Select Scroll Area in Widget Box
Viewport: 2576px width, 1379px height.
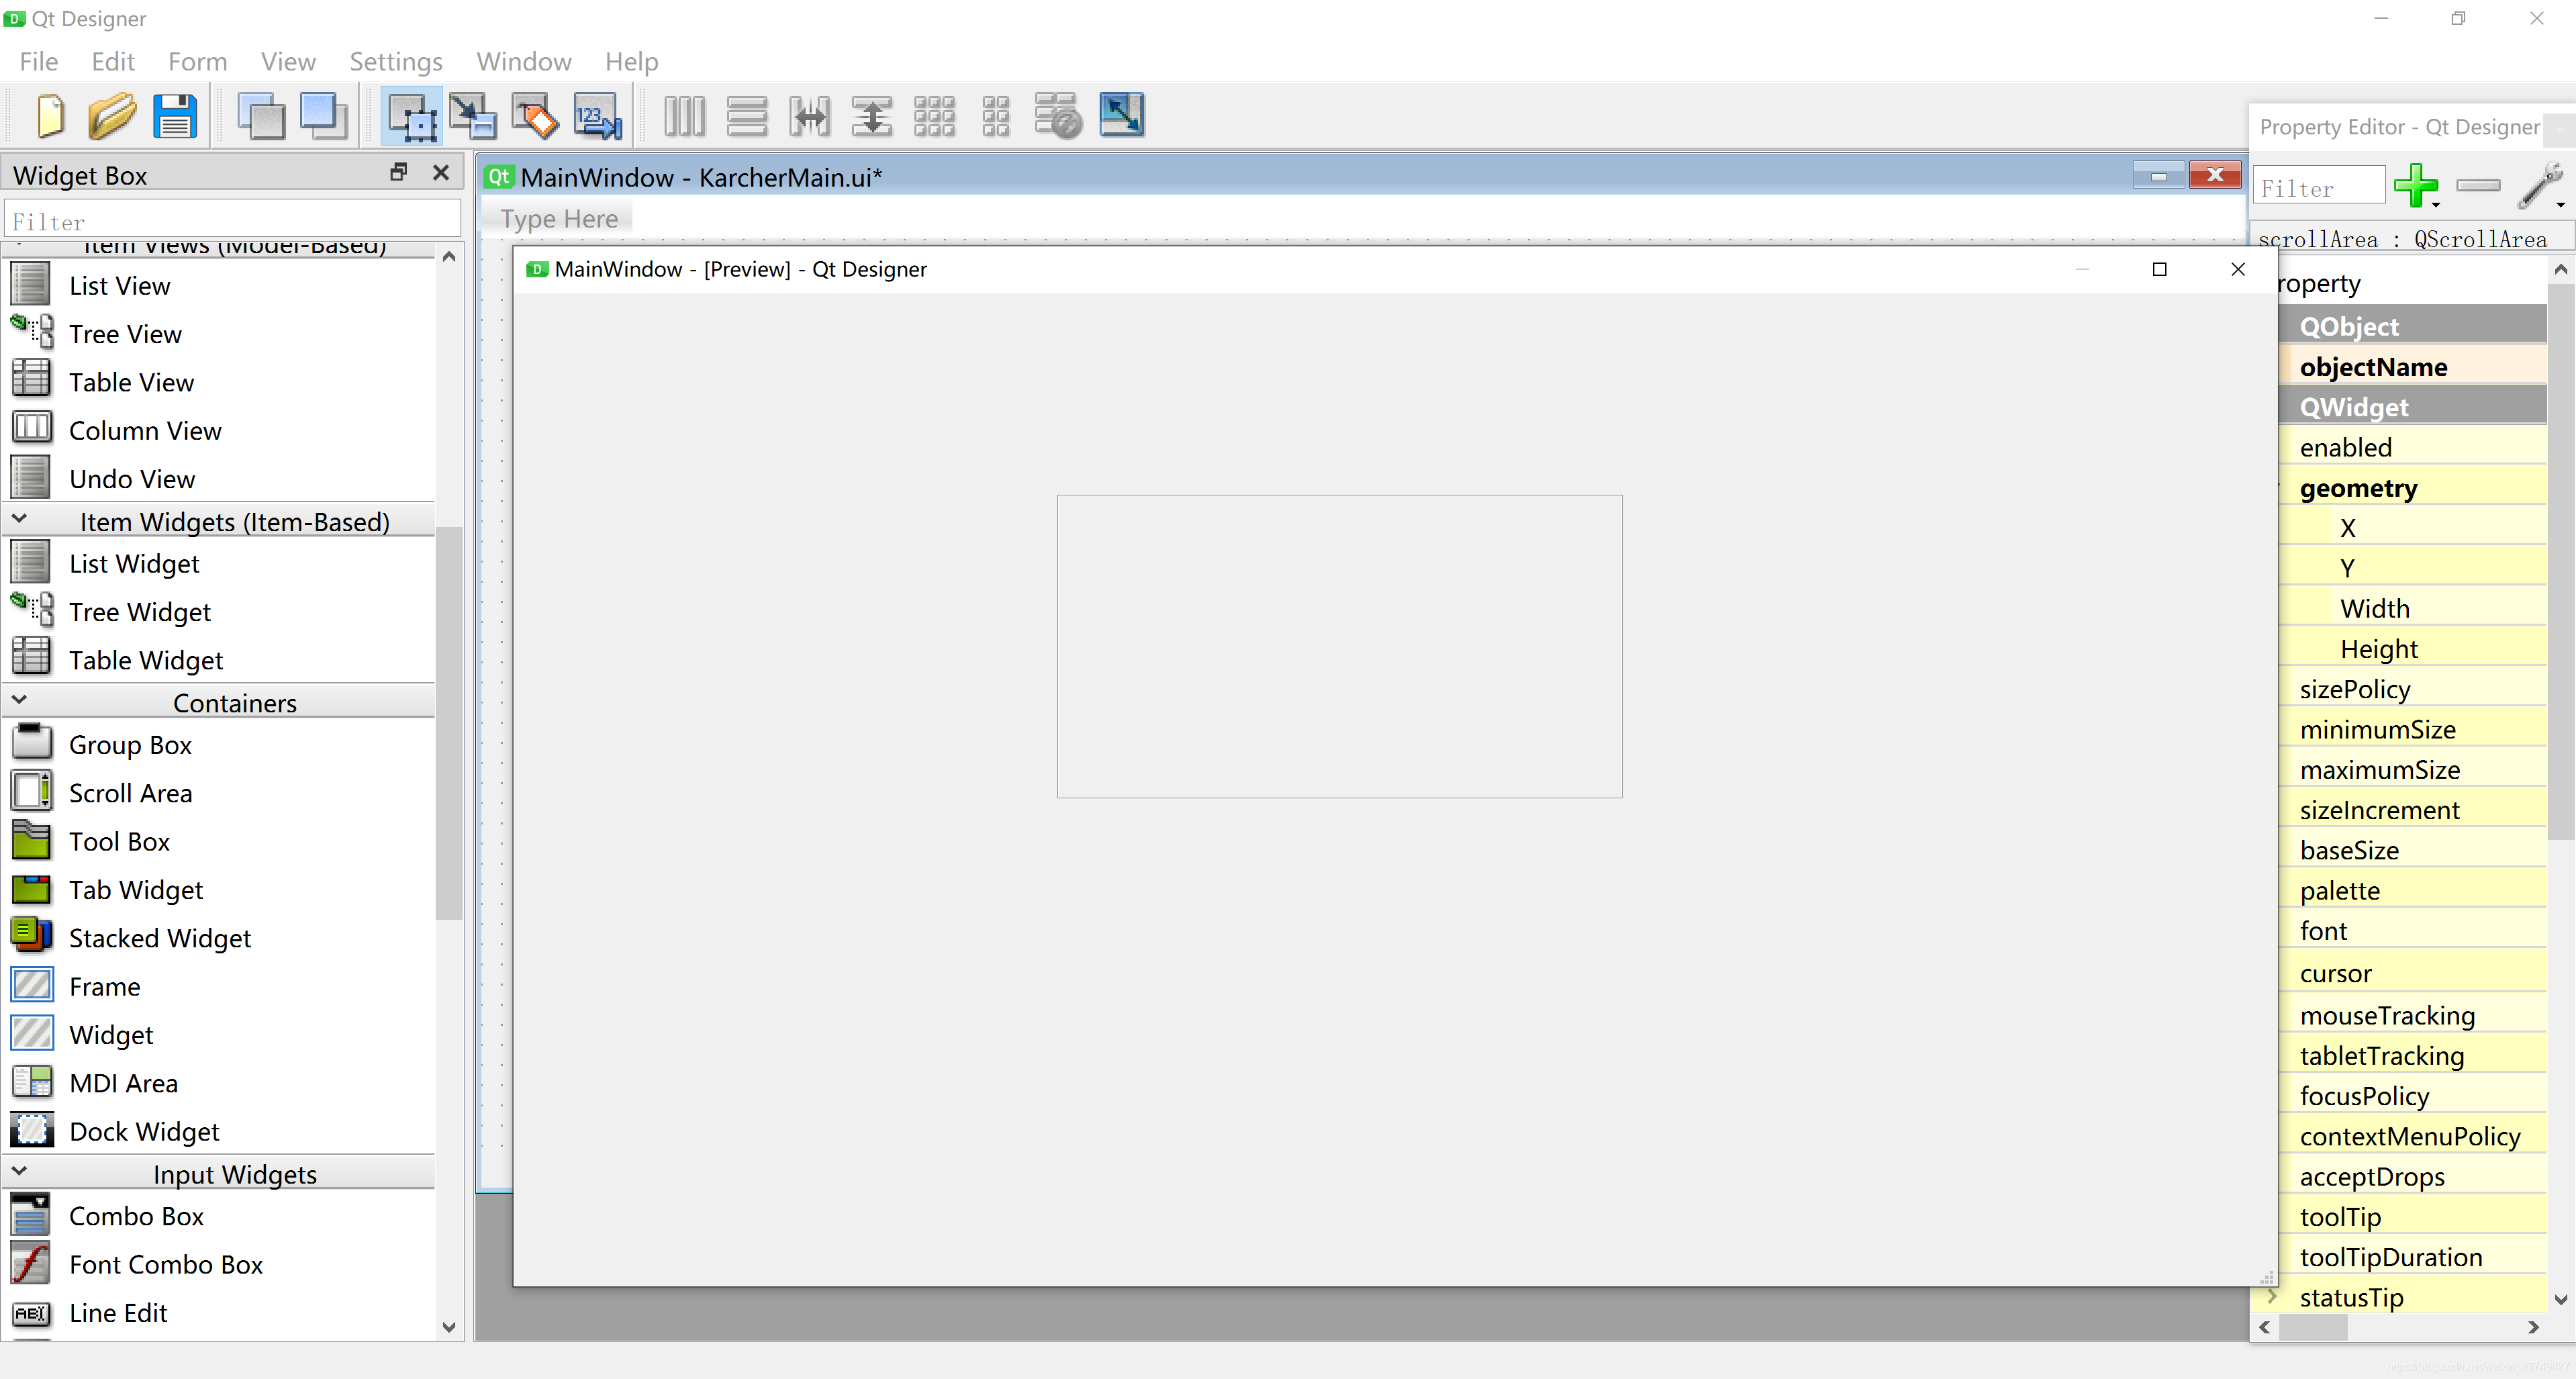click(130, 793)
